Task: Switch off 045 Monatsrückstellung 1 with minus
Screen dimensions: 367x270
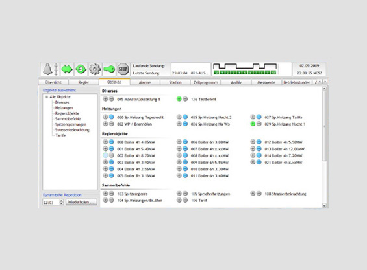Action: tap(112, 99)
